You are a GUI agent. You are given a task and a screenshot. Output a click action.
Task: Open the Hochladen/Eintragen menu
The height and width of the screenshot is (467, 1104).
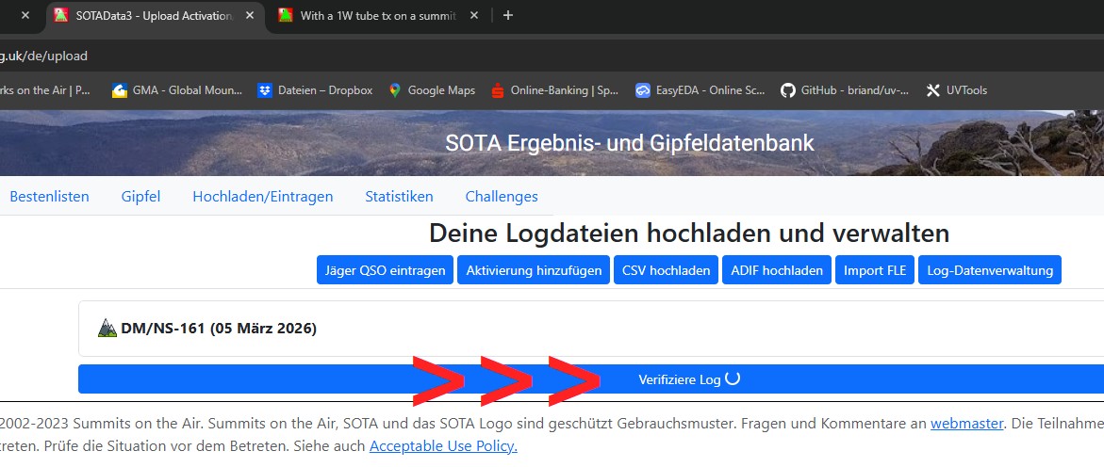pyautogui.click(x=263, y=197)
